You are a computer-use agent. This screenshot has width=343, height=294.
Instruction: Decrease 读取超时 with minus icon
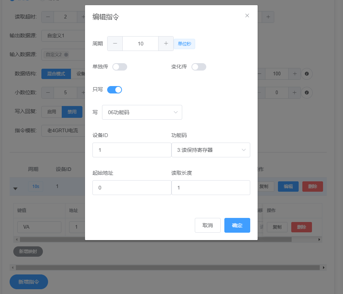coord(48,17)
